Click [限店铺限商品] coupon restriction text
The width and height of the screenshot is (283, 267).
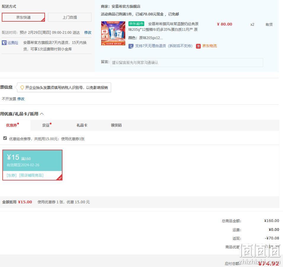[31, 175]
